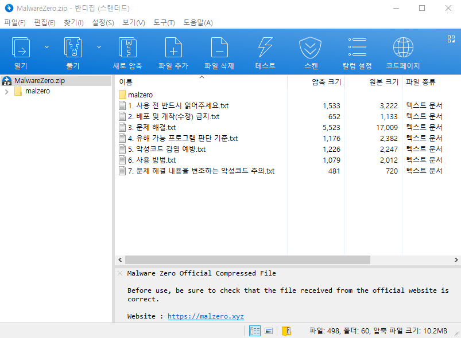Sort by the 압축 크기 column header
Screen dimensions: 461x338
(316, 82)
